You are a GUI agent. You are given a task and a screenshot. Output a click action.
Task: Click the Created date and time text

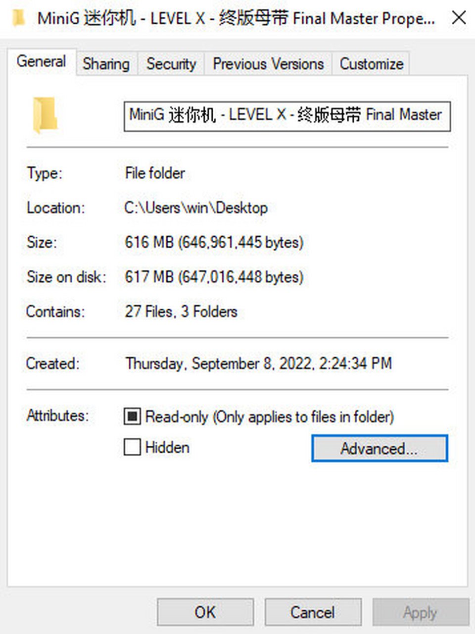click(x=258, y=364)
